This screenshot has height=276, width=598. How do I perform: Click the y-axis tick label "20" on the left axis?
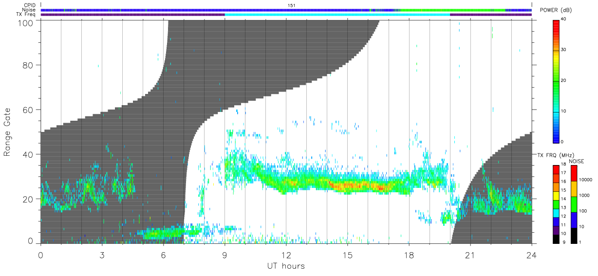click(28, 200)
